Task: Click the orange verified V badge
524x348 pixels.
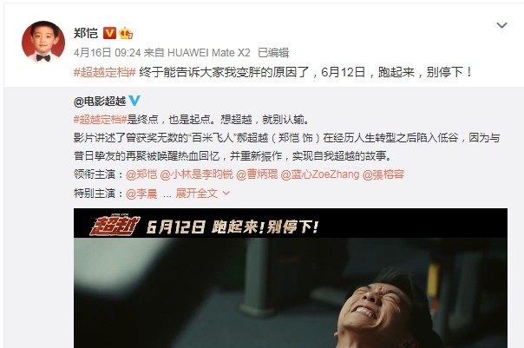Action: point(109,33)
